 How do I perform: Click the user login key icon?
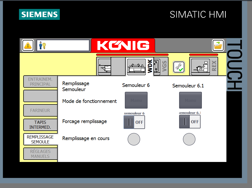42,46
